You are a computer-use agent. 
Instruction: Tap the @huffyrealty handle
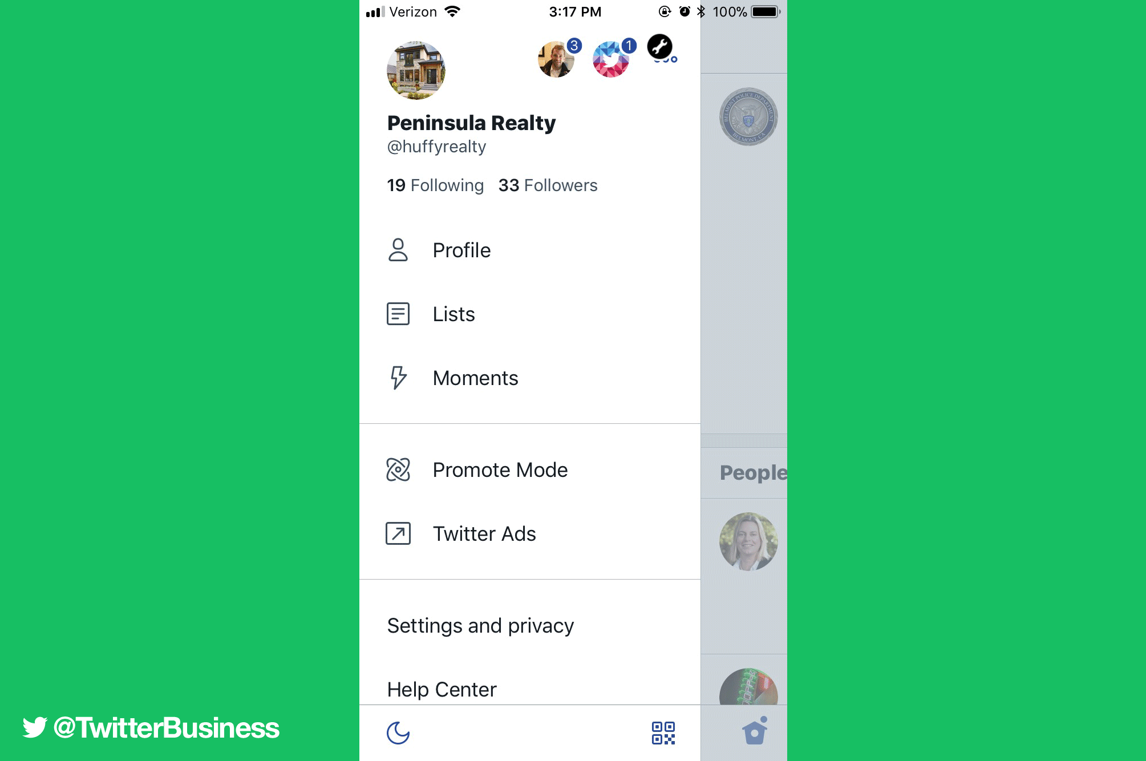pyautogui.click(x=436, y=147)
